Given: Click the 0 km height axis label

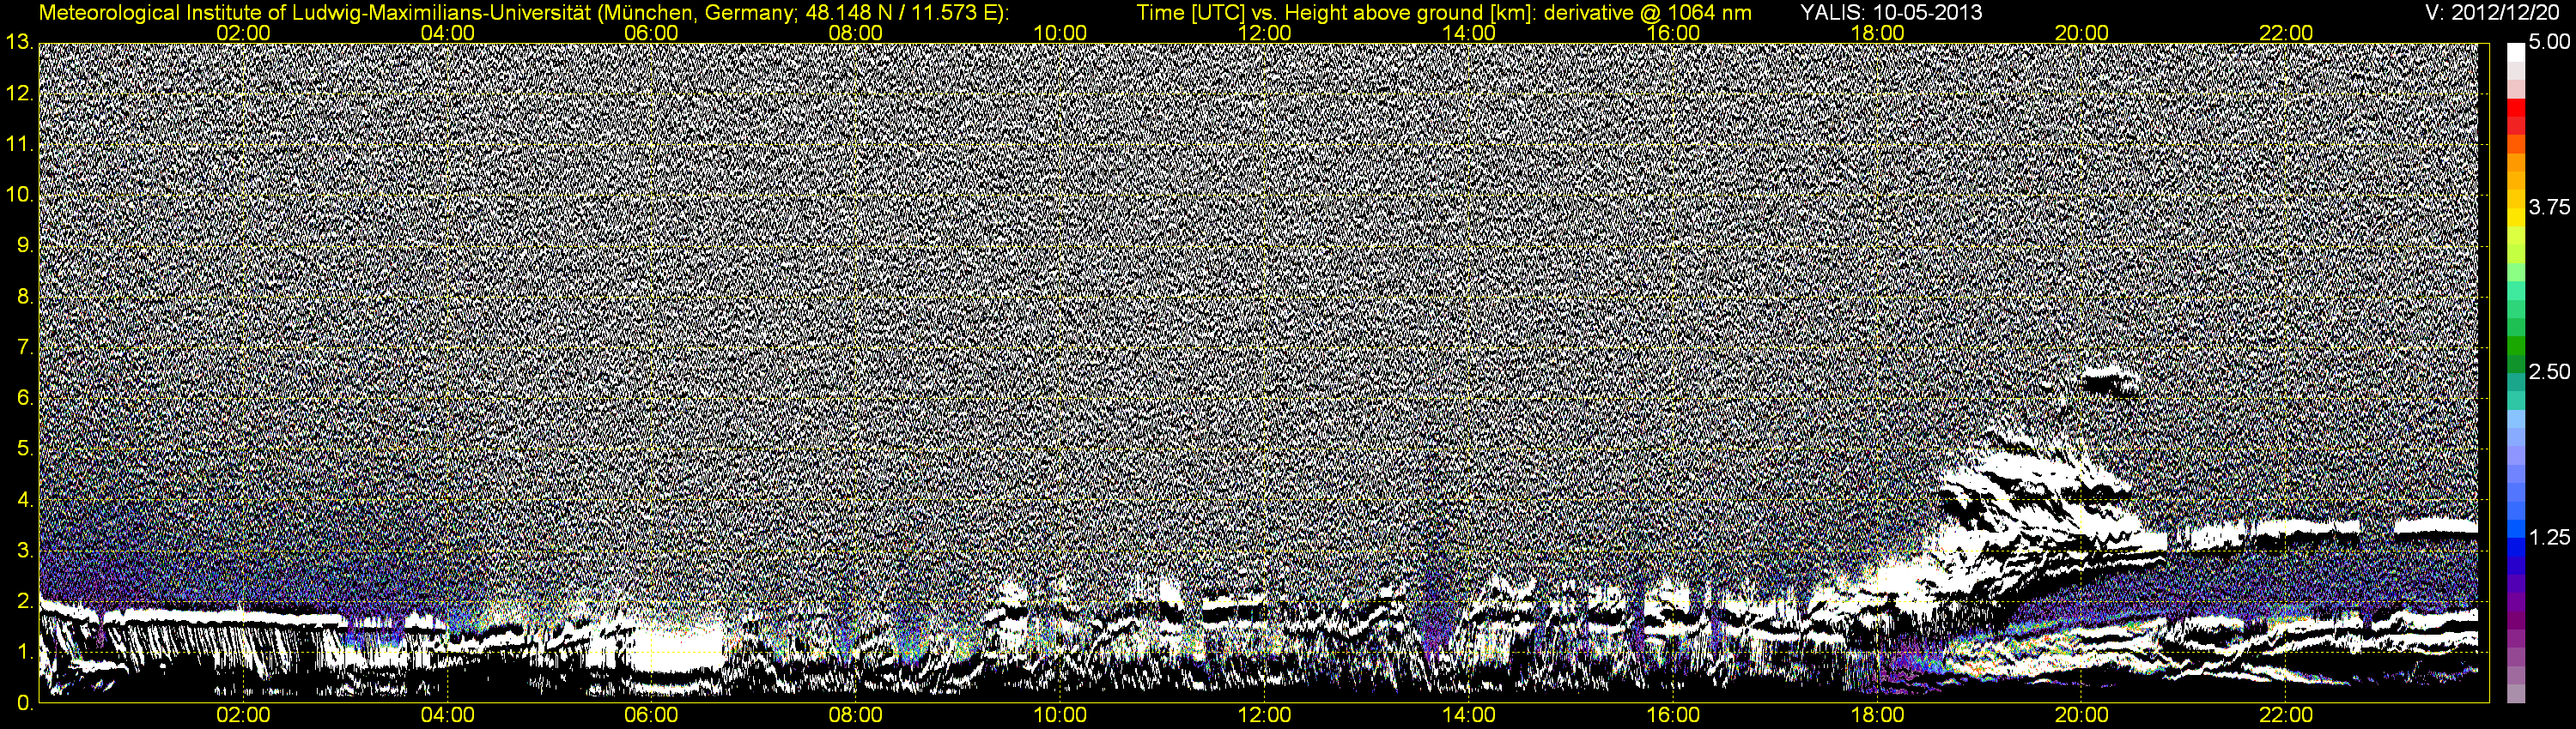Looking at the screenshot, I should click(x=25, y=704).
